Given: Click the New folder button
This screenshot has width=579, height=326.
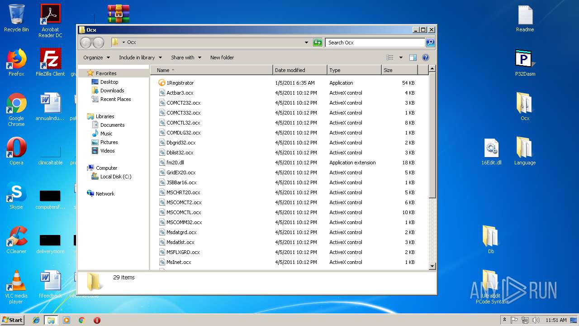Looking at the screenshot, I should (222, 58).
